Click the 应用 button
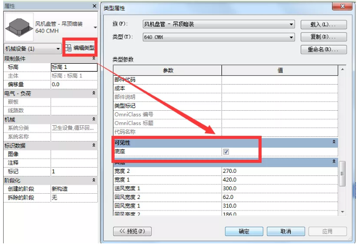This screenshot has height=247, width=357. point(327,231)
